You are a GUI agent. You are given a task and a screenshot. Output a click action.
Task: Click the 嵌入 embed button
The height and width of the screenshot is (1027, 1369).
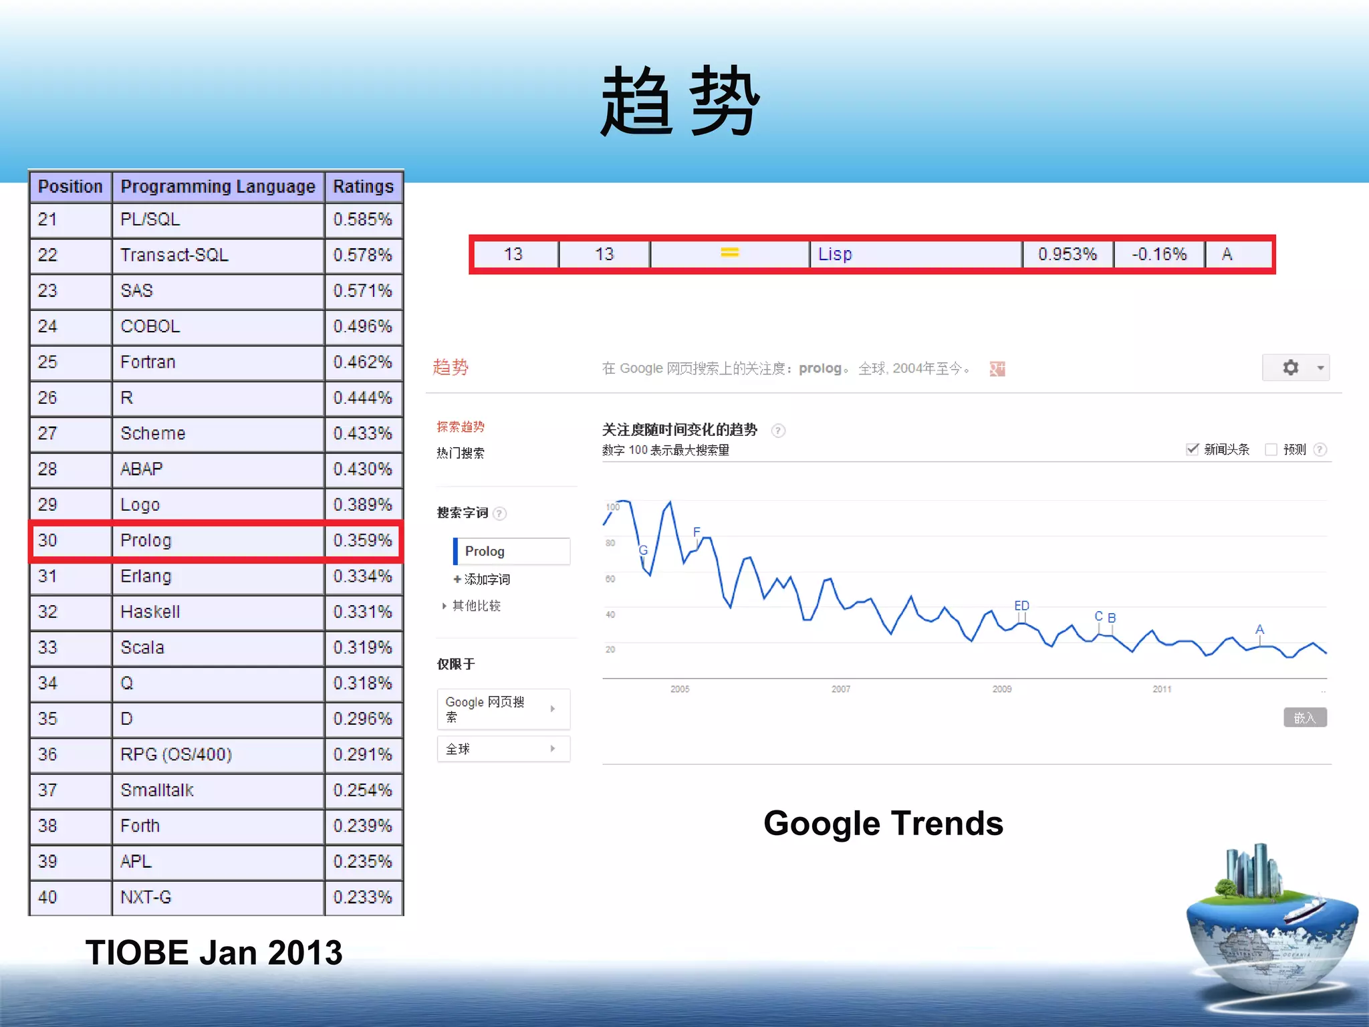(x=1305, y=717)
